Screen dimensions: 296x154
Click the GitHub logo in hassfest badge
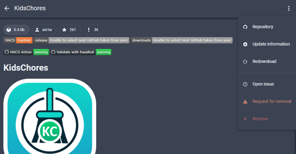[53, 52]
